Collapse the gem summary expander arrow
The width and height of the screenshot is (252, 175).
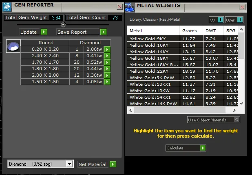(x=63, y=25)
